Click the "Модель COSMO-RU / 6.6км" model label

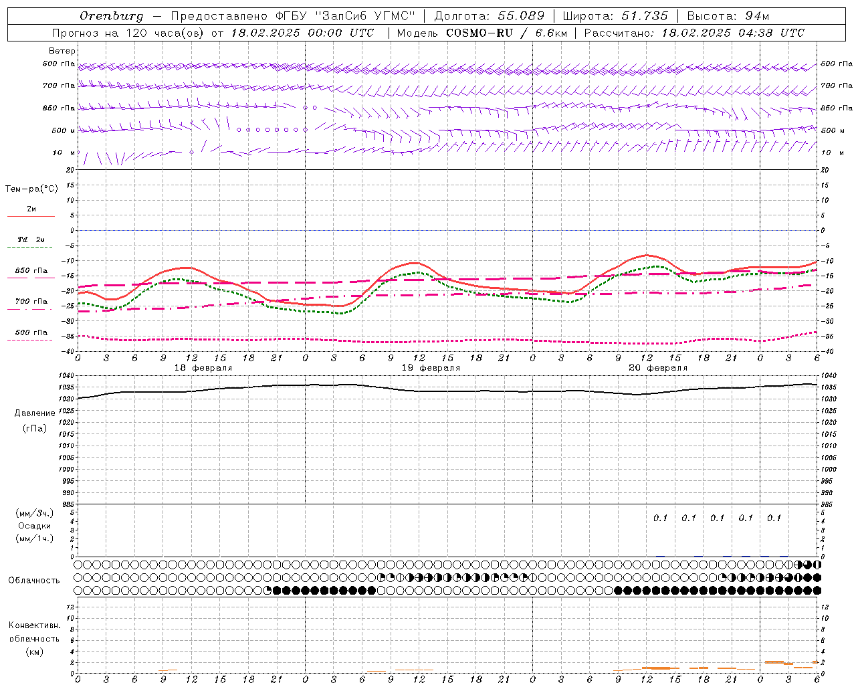click(x=481, y=33)
